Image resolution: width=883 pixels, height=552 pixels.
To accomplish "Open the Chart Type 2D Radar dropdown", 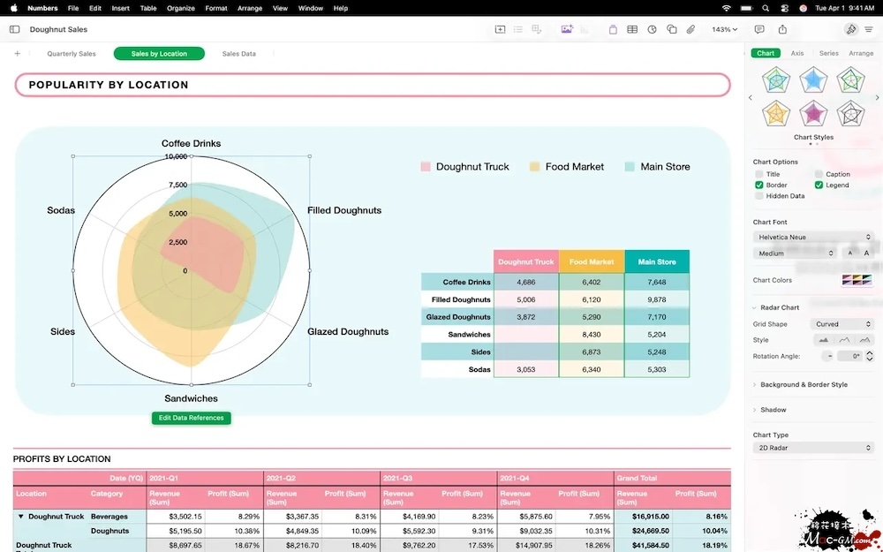I will coord(813,448).
